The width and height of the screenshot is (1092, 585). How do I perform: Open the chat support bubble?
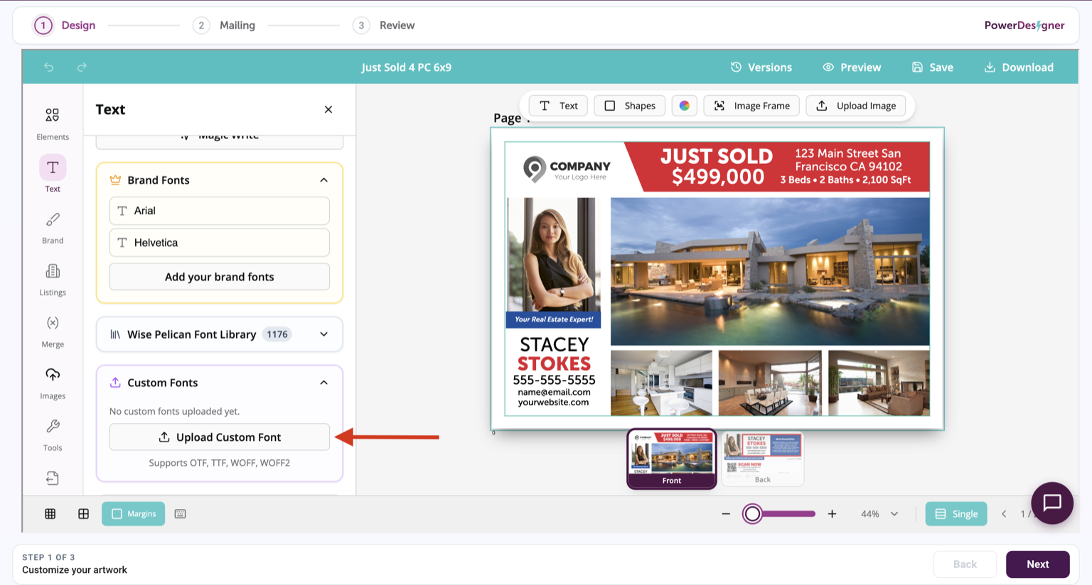tap(1052, 503)
